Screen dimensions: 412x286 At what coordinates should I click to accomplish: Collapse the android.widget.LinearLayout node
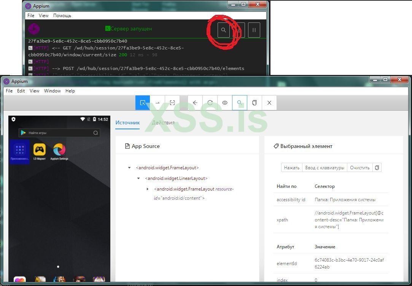[x=138, y=178]
